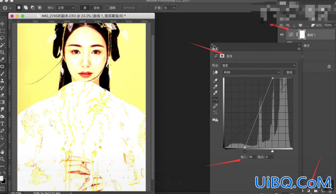This screenshot has height=194, width=336.
Task: Pick the white point eyedropper in Curves
Action: [215, 93]
